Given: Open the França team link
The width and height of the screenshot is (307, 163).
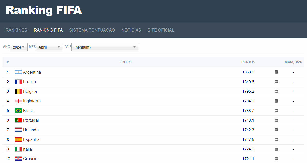Looking at the screenshot, I should pos(30,82).
